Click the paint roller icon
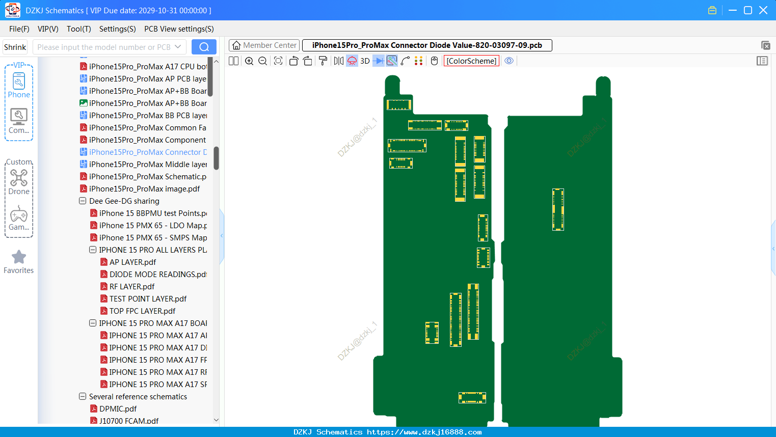 (x=323, y=61)
